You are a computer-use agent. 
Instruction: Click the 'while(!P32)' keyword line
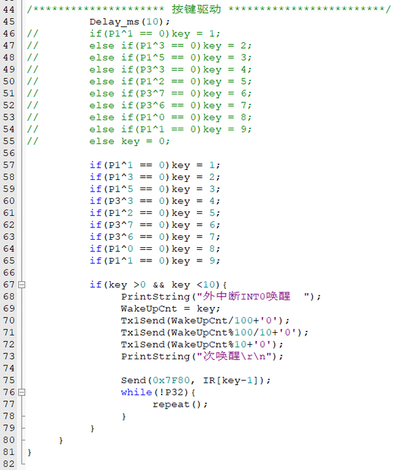tap(158, 392)
